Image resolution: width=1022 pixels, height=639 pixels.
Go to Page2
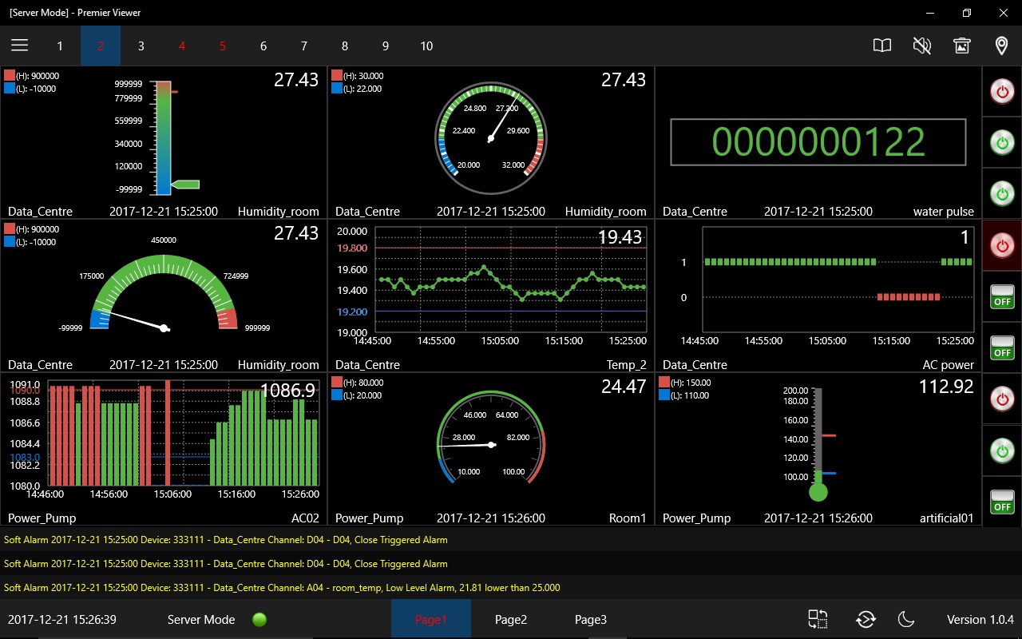coord(511,620)
